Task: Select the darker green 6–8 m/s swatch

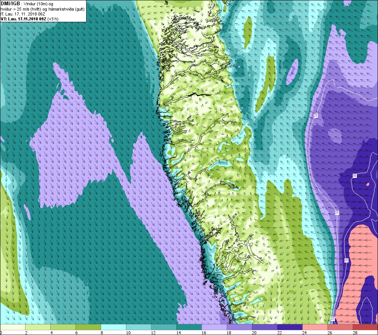Action: pos(88,327)
